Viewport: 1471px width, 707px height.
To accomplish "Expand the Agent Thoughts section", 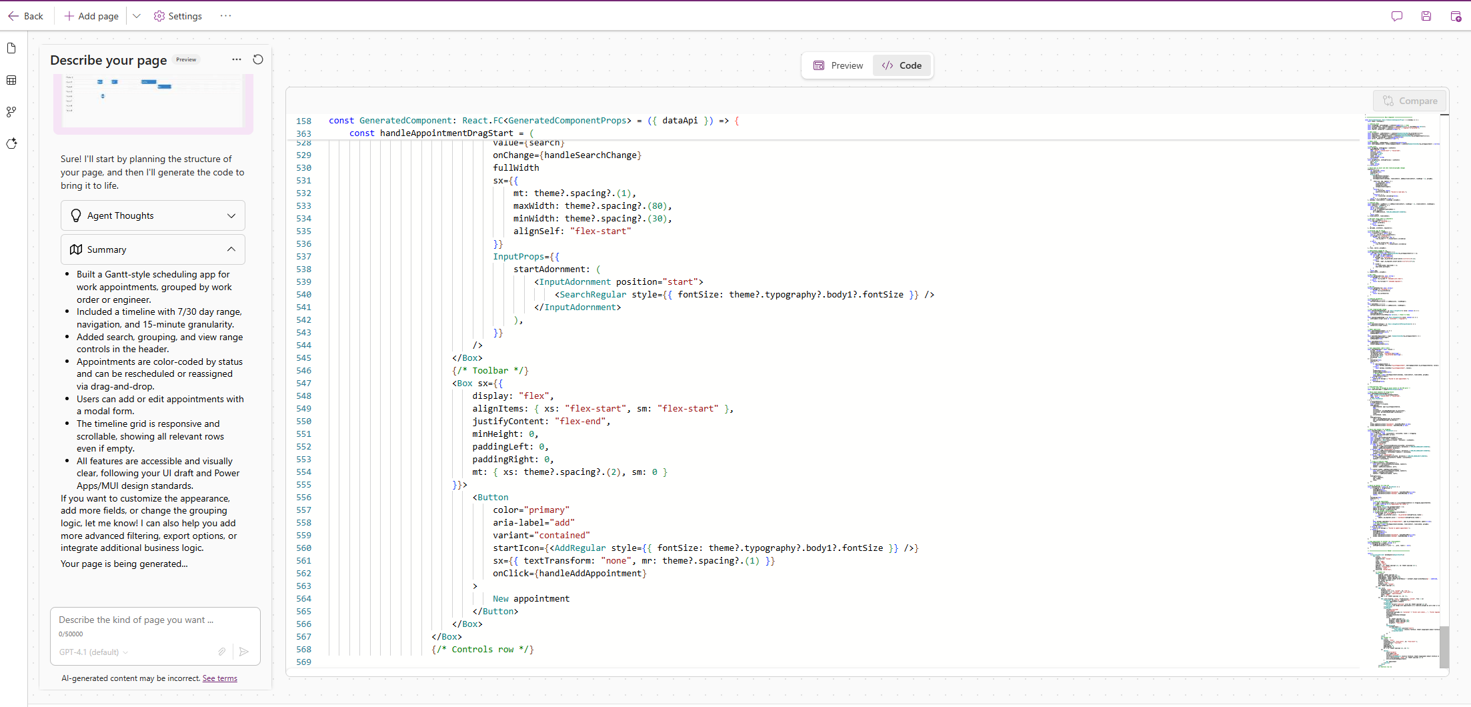I will pyautogui.click(x=153, y=215).
